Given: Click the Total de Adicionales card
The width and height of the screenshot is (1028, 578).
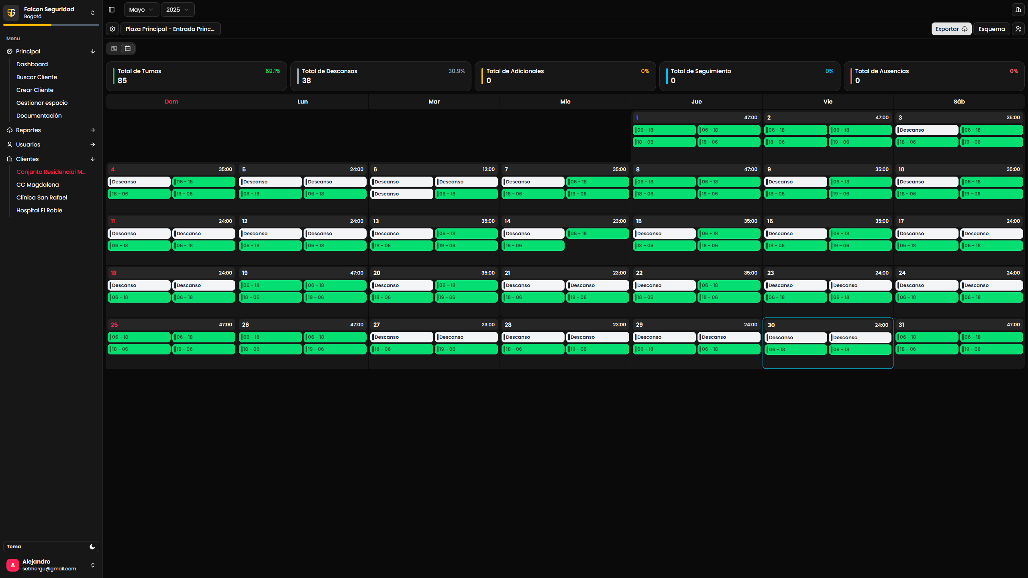Looking at the screenshot, I should tap(565, 76).
